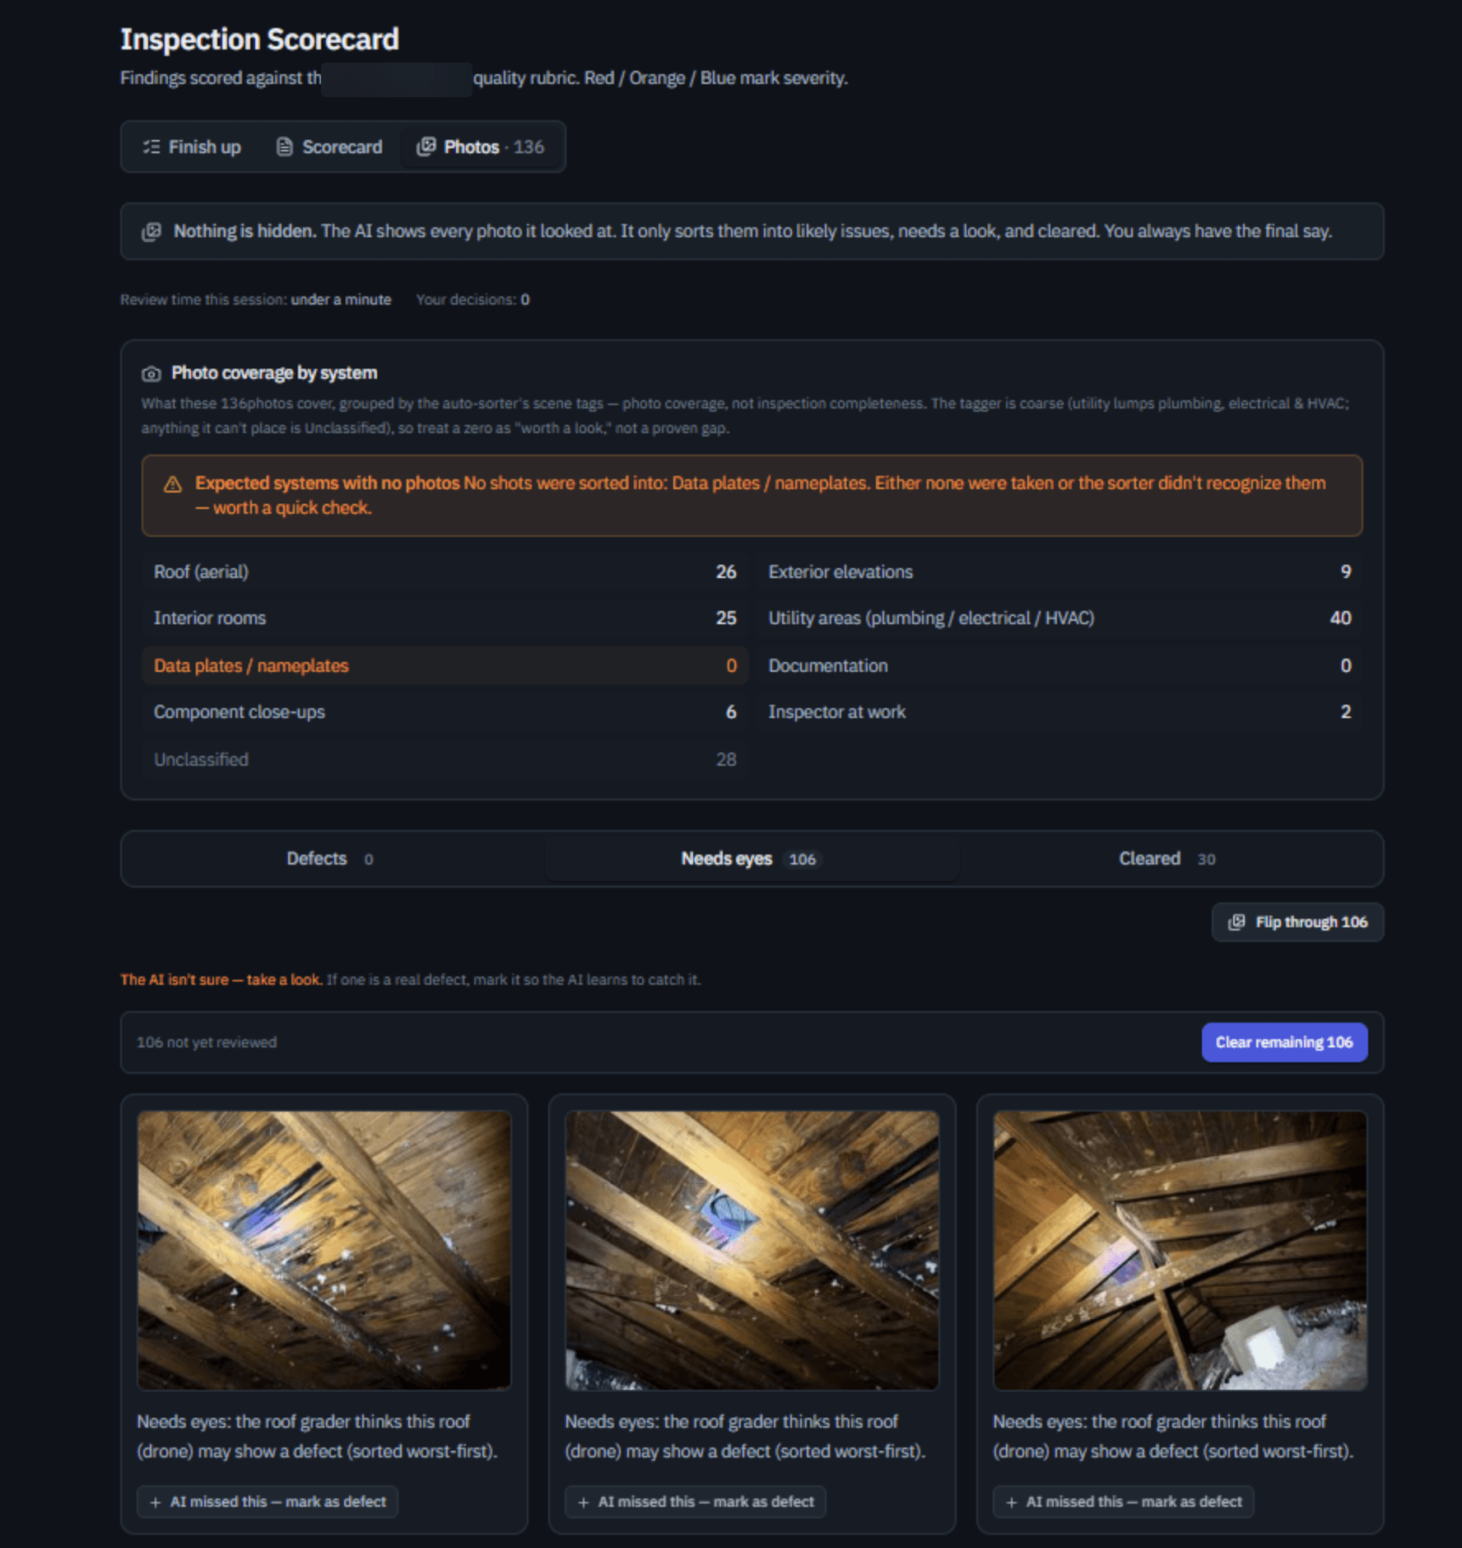Mark second photo as AI missed defect
The height and width of the screenshot is (1548, 1462).
point(695,1502)
